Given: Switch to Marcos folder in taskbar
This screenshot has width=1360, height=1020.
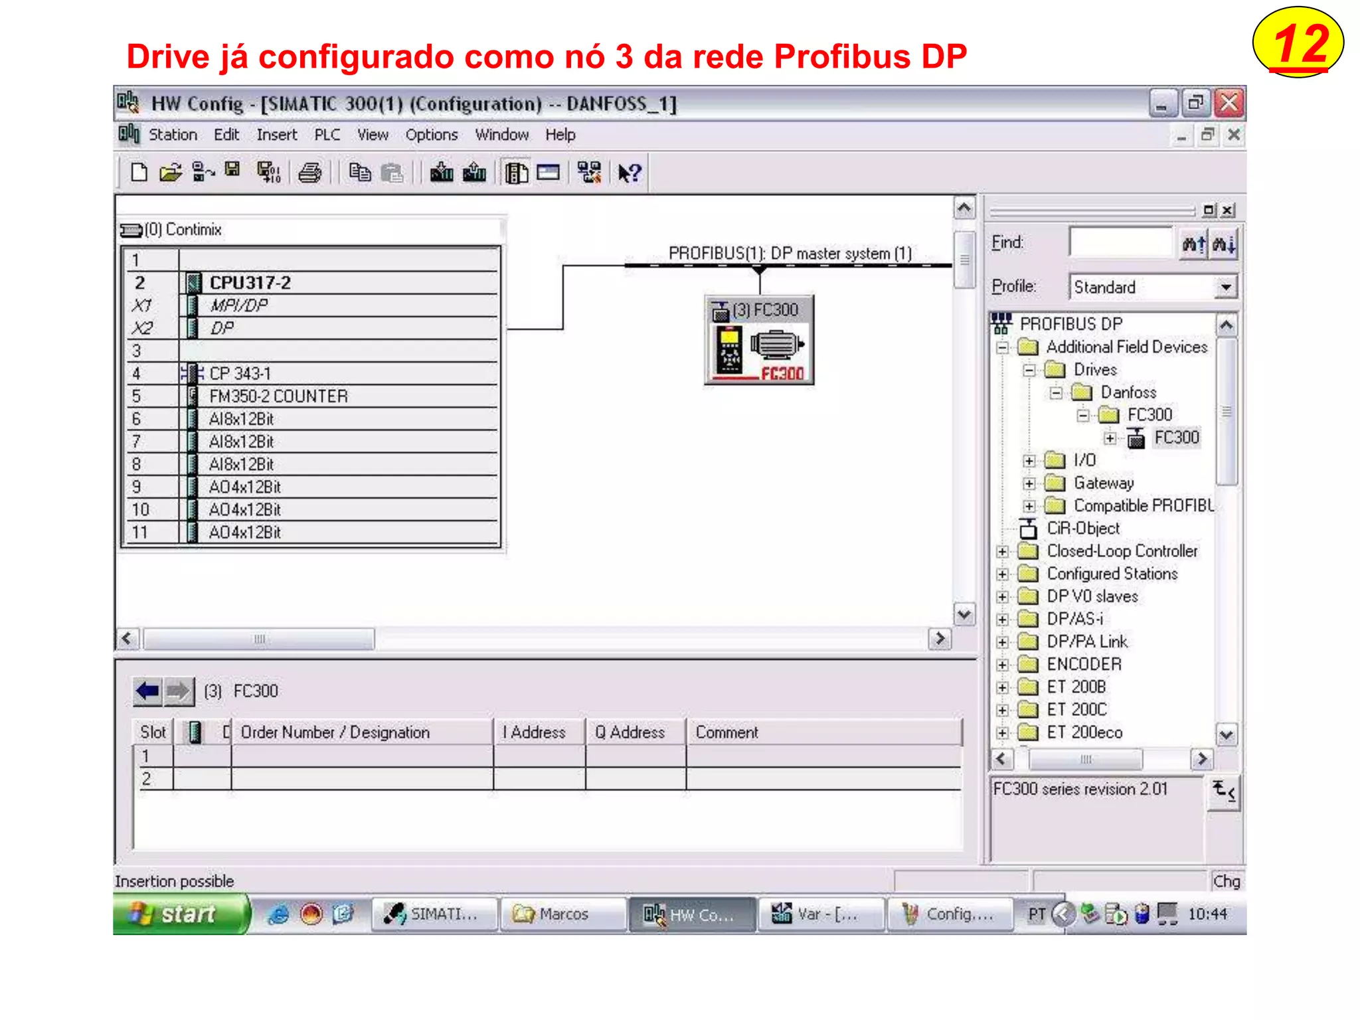Looking at the screenshot, I should pos(563,914).
